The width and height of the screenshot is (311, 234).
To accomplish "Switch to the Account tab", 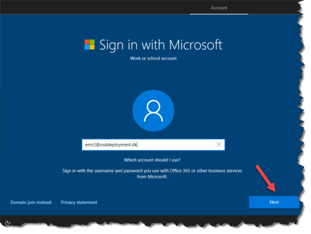I will [x=219, y=8].
